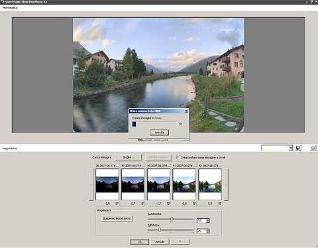Screen dimensions: 318x248
Task: Click the blue reset settings icon
Action: point(313,148)
